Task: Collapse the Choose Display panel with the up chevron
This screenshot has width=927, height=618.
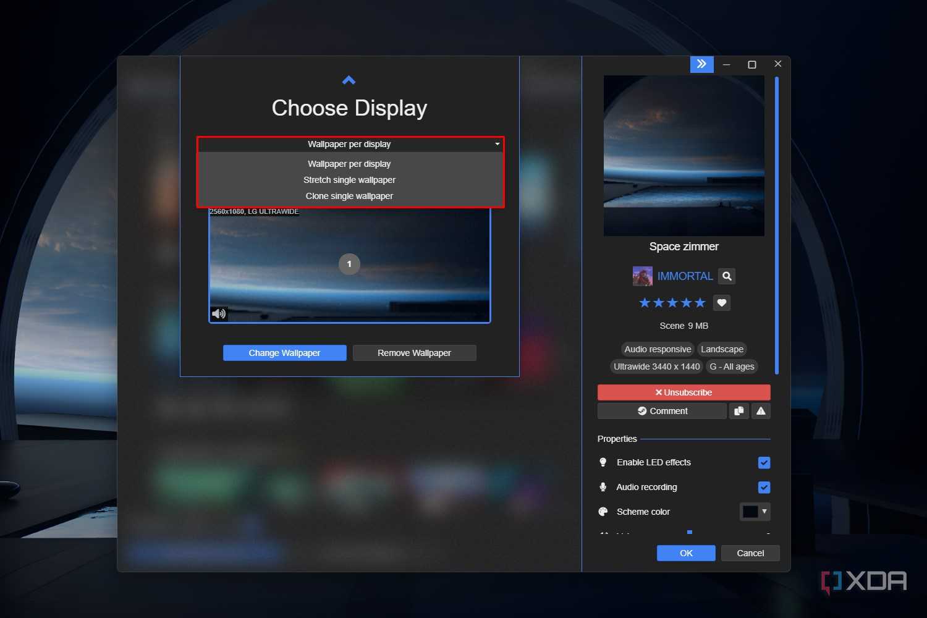Action: (349, 80)
